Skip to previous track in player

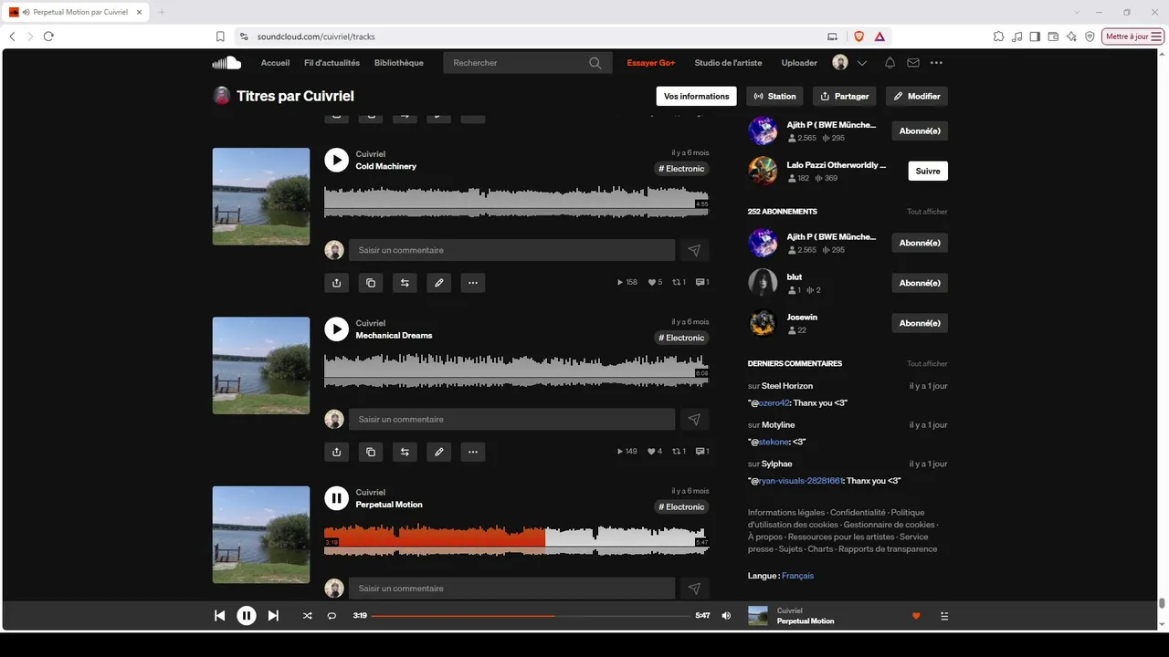click(x=219, y=616)
